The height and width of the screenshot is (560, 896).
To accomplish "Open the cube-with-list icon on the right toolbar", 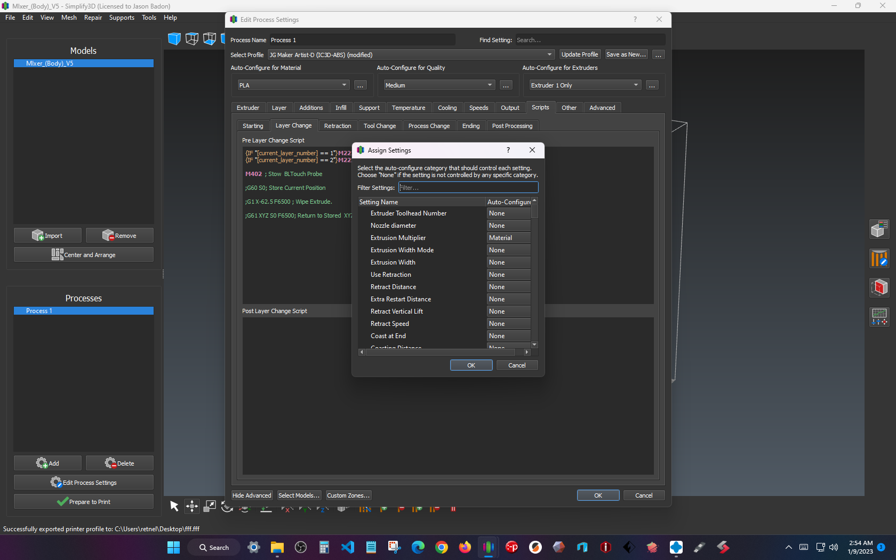I will (x=879, y=229).
